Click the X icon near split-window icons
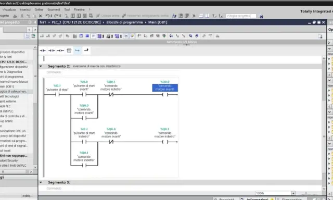333x200 pixels. click(x=194, y=16)
